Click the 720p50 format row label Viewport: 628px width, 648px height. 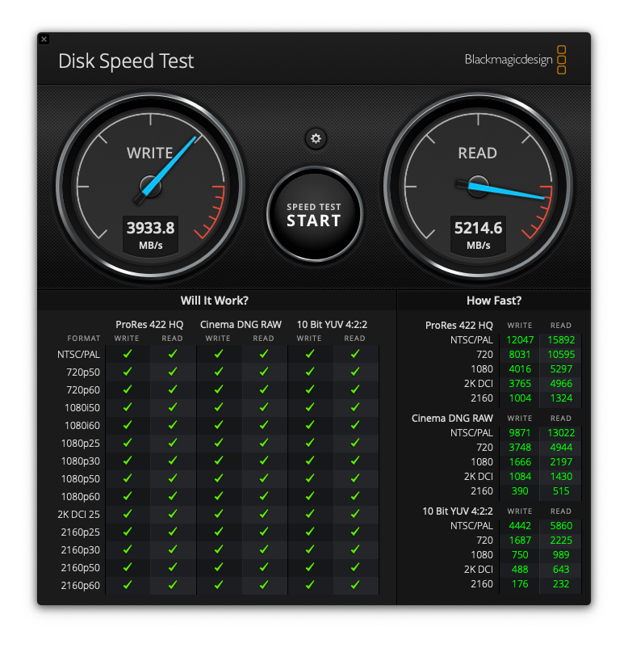coord(83,372)
